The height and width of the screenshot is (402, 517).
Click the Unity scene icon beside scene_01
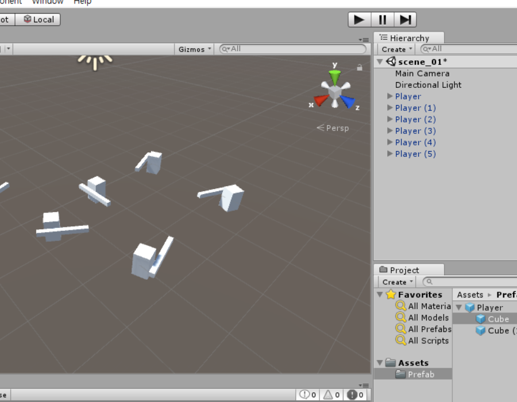pos(391,61)
